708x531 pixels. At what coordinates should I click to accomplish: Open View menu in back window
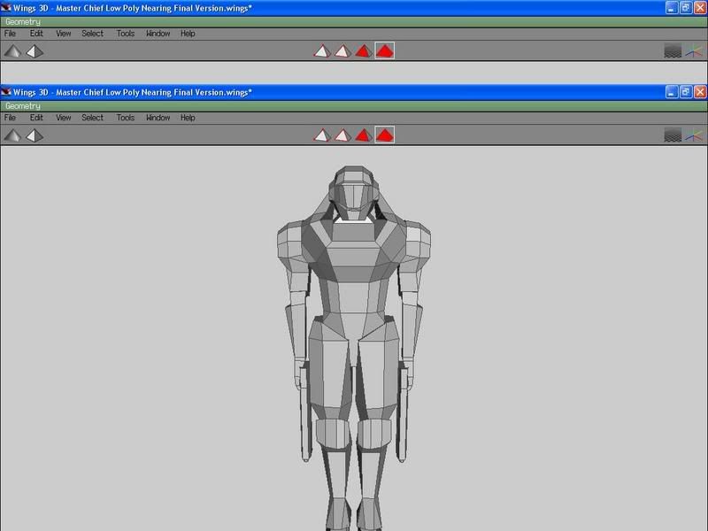(63, 34)
